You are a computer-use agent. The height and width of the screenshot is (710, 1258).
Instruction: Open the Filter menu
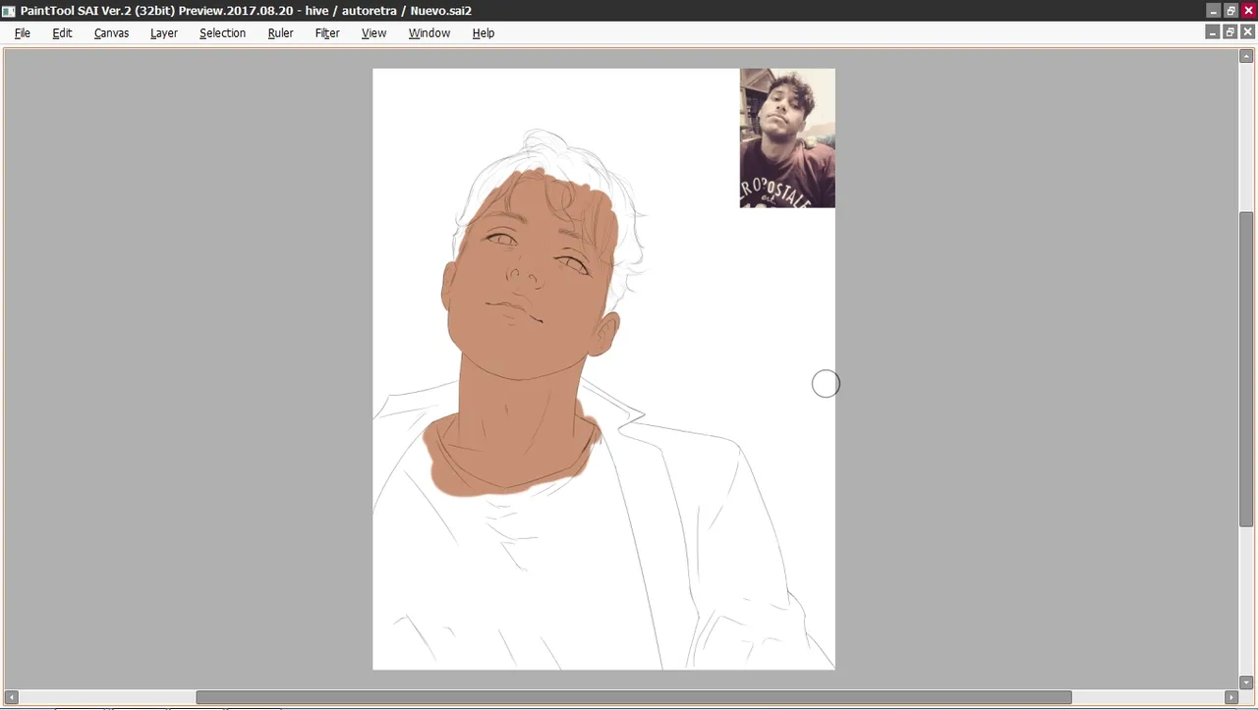(x=327, y=32)
